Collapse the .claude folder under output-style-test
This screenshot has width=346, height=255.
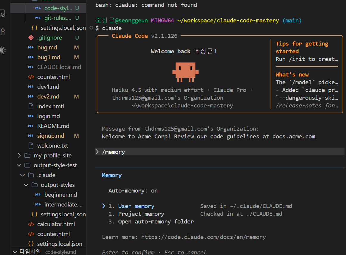(x=23, y=175)
